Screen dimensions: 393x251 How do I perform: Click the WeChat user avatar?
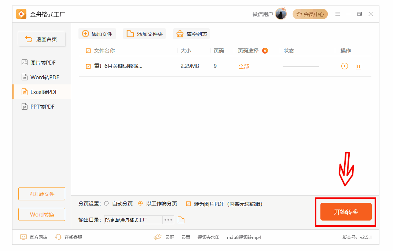point(280,14)
